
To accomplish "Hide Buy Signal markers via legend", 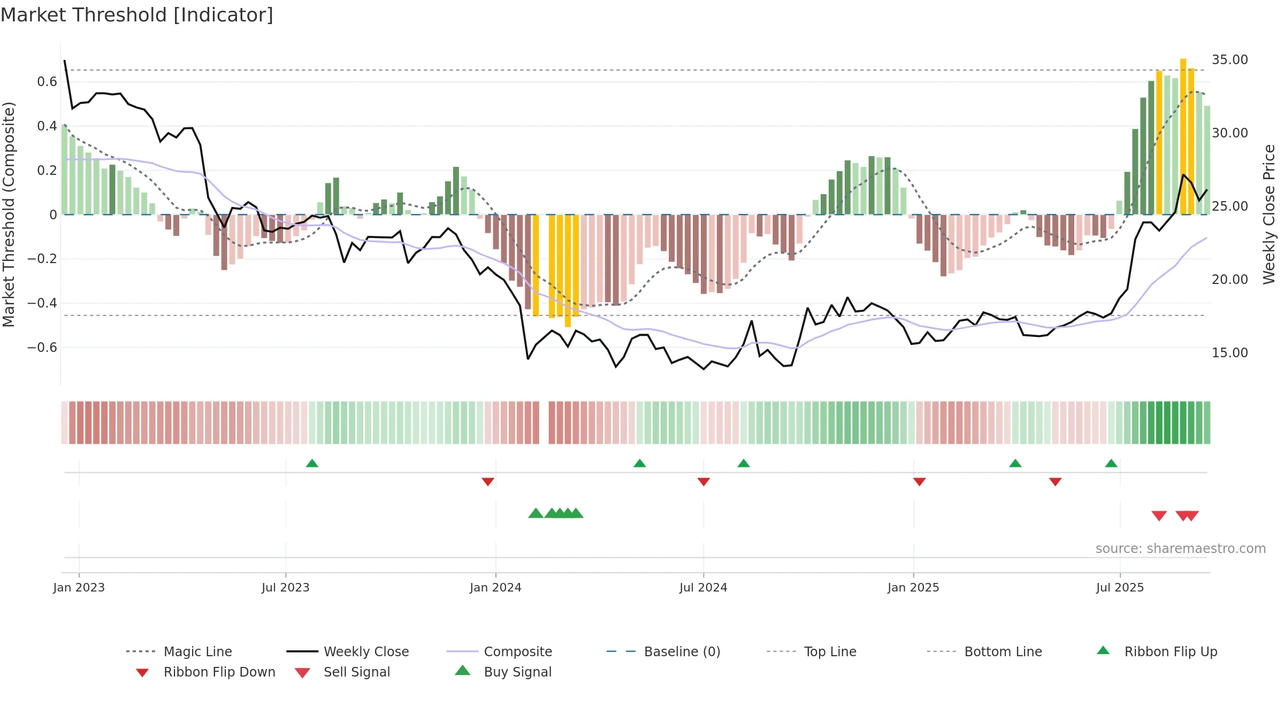I will 503,672.
